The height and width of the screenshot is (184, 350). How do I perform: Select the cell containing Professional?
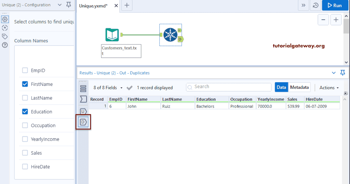[x=242, y=106]
